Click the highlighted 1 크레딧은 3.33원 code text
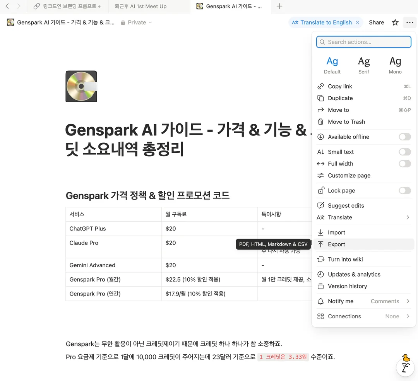 tap(283, 357)
